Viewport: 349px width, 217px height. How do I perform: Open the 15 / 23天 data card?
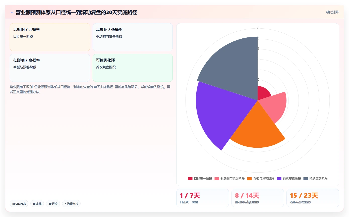tap(313, 198)
